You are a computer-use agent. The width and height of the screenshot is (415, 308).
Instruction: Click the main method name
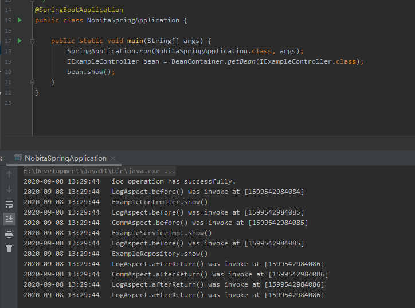(x=135, y=41)
